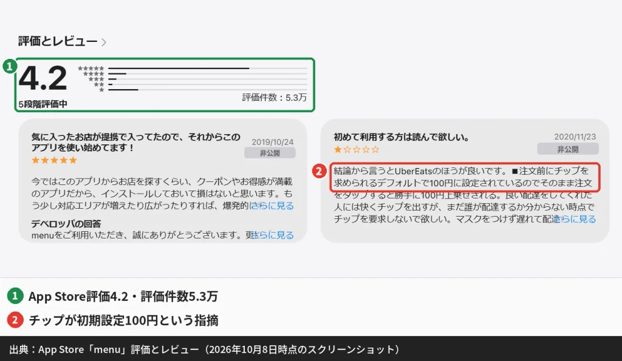Open review titled 気に入ったお店が提携で入ってたので
The height and width of the screenshot is (361, 622).
click(x=135, y=142)
